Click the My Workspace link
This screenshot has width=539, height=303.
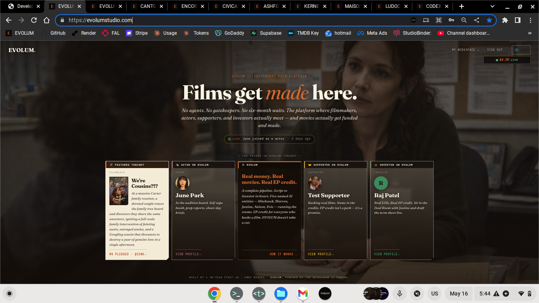click(466, 50)
